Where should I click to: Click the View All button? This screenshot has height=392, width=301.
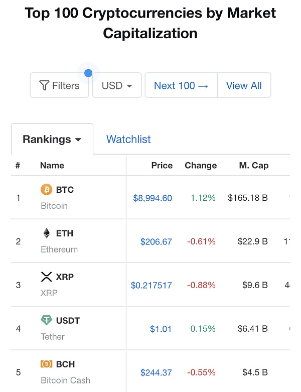pos(244,85)
